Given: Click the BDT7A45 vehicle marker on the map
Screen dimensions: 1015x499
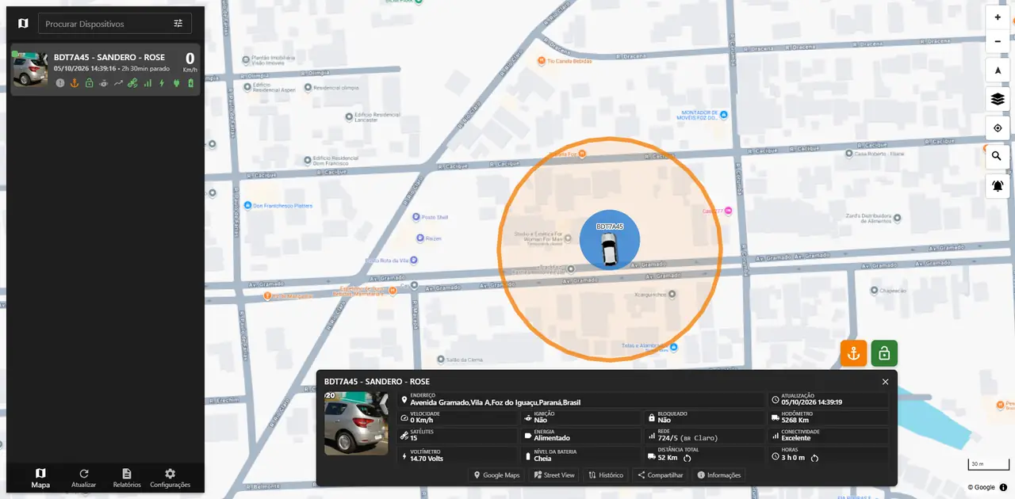Looking at the screenshot, I should coord(609,240).
